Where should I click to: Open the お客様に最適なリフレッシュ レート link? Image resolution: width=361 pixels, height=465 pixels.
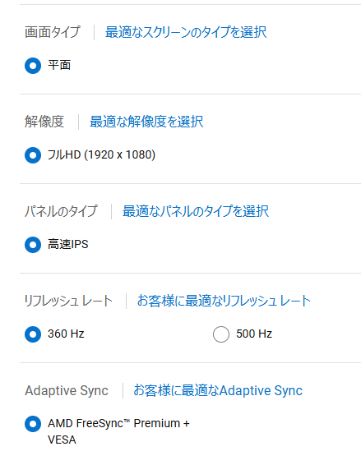click(224, 301)
